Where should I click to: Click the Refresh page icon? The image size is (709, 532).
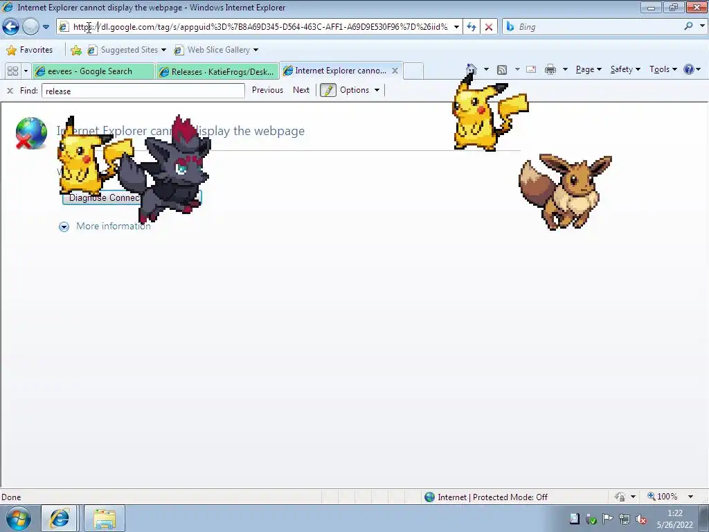tap(472, 27)
